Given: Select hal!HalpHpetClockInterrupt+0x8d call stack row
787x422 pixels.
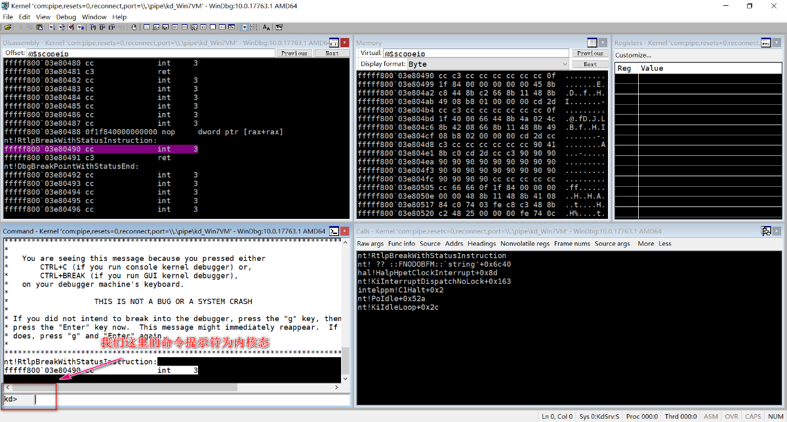Looking at the screenshot, I should click(x=428, y=273).
